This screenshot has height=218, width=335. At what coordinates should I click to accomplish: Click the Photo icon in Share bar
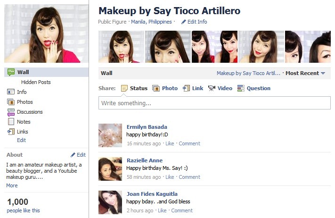(156, 88)
